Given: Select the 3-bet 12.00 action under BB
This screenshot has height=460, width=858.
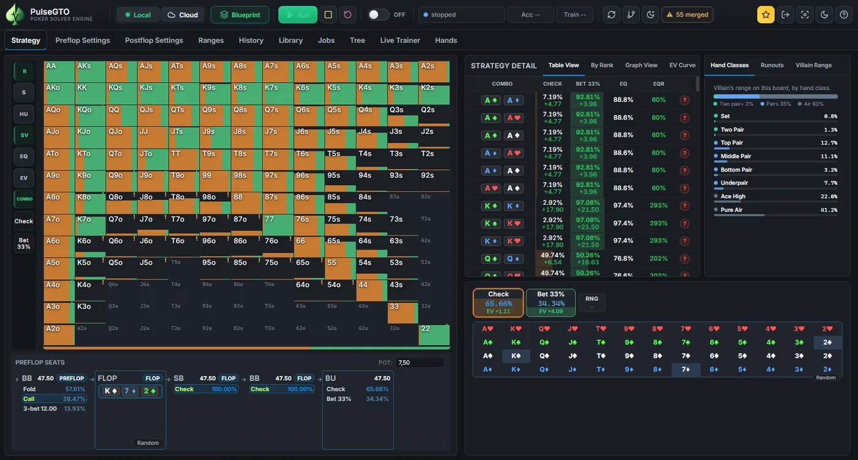Looking at the screenshot, I should pos(54,408).
